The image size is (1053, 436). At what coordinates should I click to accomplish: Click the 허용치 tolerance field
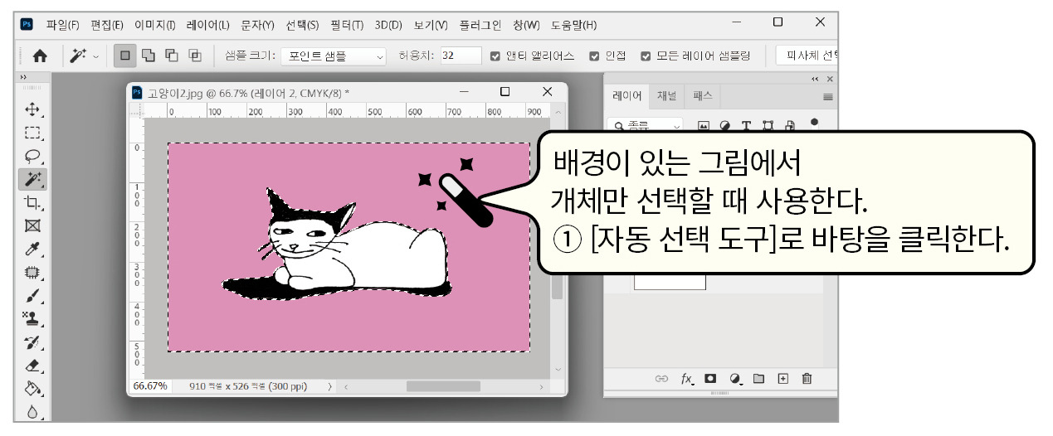tap(461, 56)
